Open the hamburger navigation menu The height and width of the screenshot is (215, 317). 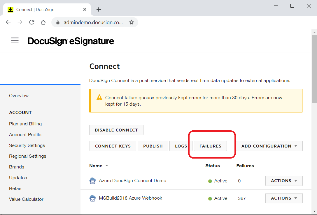[x=15, y=40]
